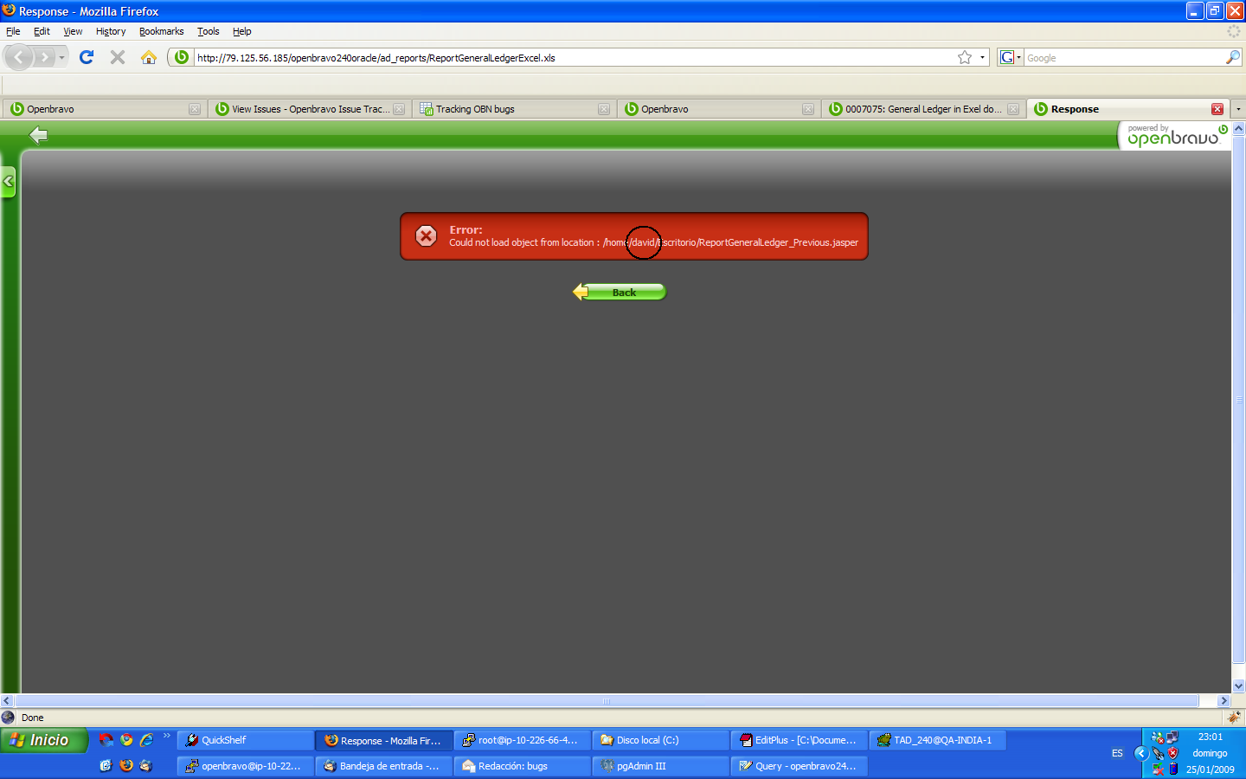Go back with Firefox's back arrow button
1246x779 pixels.
[19, 58]
